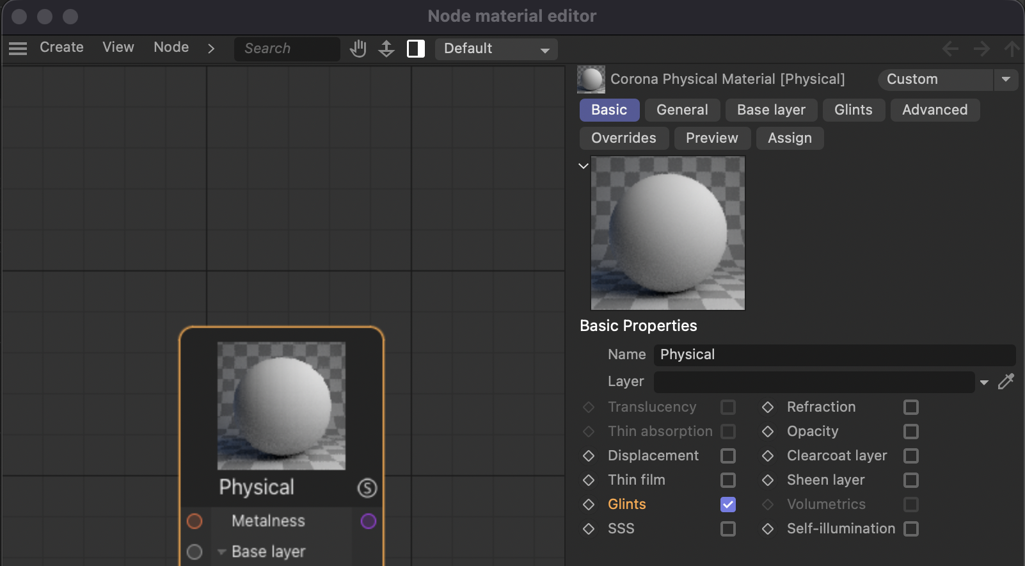Expand the menu overflow chevron
1025x566 pixels.
[x=211, y=49]
